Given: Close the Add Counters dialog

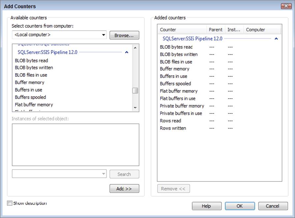Looking at the screenshot, I should tap(286, 6).
